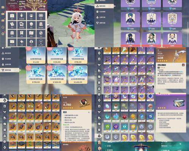Select the 4,780 artifact's first thumbnail in second row
The image size is (189, 151).
[x=13, y=107]
